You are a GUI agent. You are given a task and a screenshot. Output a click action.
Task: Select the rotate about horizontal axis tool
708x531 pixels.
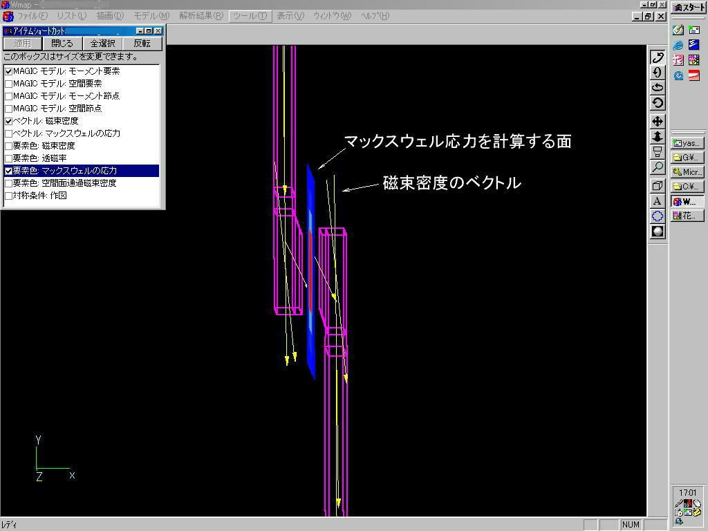(x=658, y=88)
